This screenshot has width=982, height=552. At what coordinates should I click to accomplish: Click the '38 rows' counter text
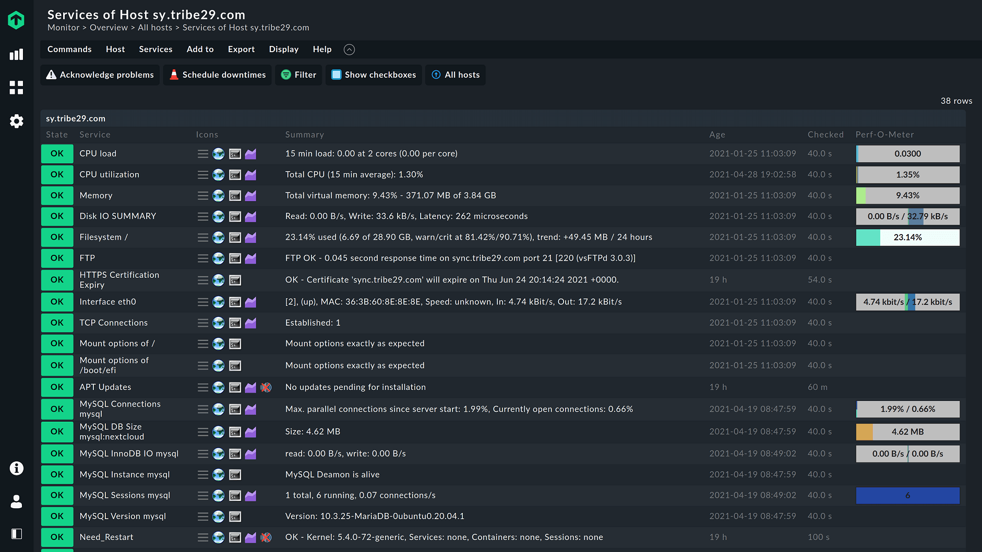[956, 101]
